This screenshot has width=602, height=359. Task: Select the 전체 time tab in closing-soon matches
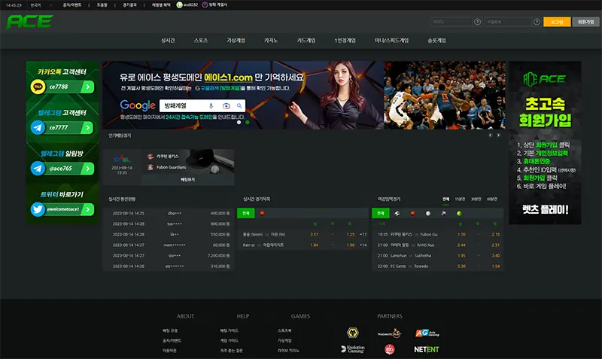coord(445,199)
